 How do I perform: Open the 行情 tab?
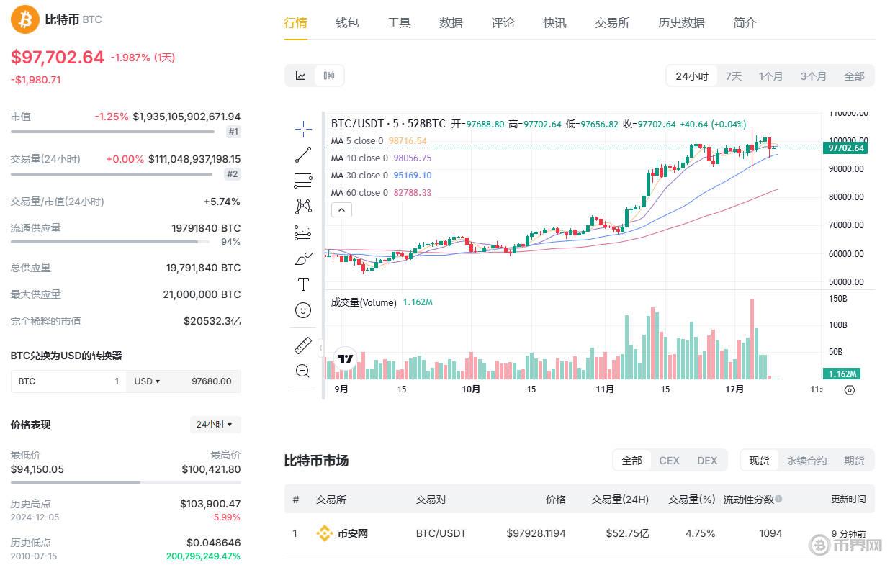tap(295, 23)
